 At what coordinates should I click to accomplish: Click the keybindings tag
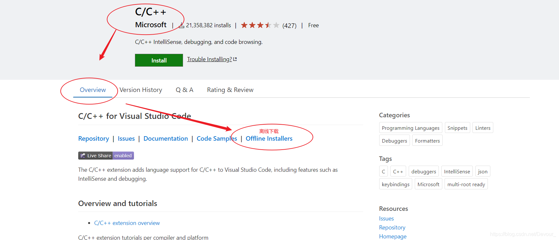click(396, 184)
